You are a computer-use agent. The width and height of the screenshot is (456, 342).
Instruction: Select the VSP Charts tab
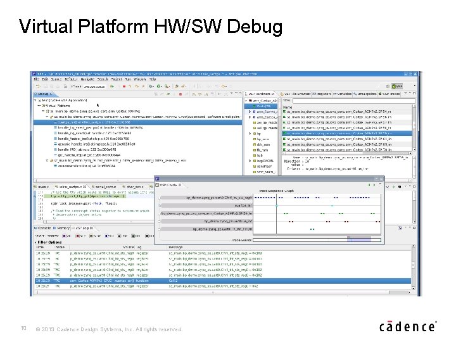(x=169, y=185)
